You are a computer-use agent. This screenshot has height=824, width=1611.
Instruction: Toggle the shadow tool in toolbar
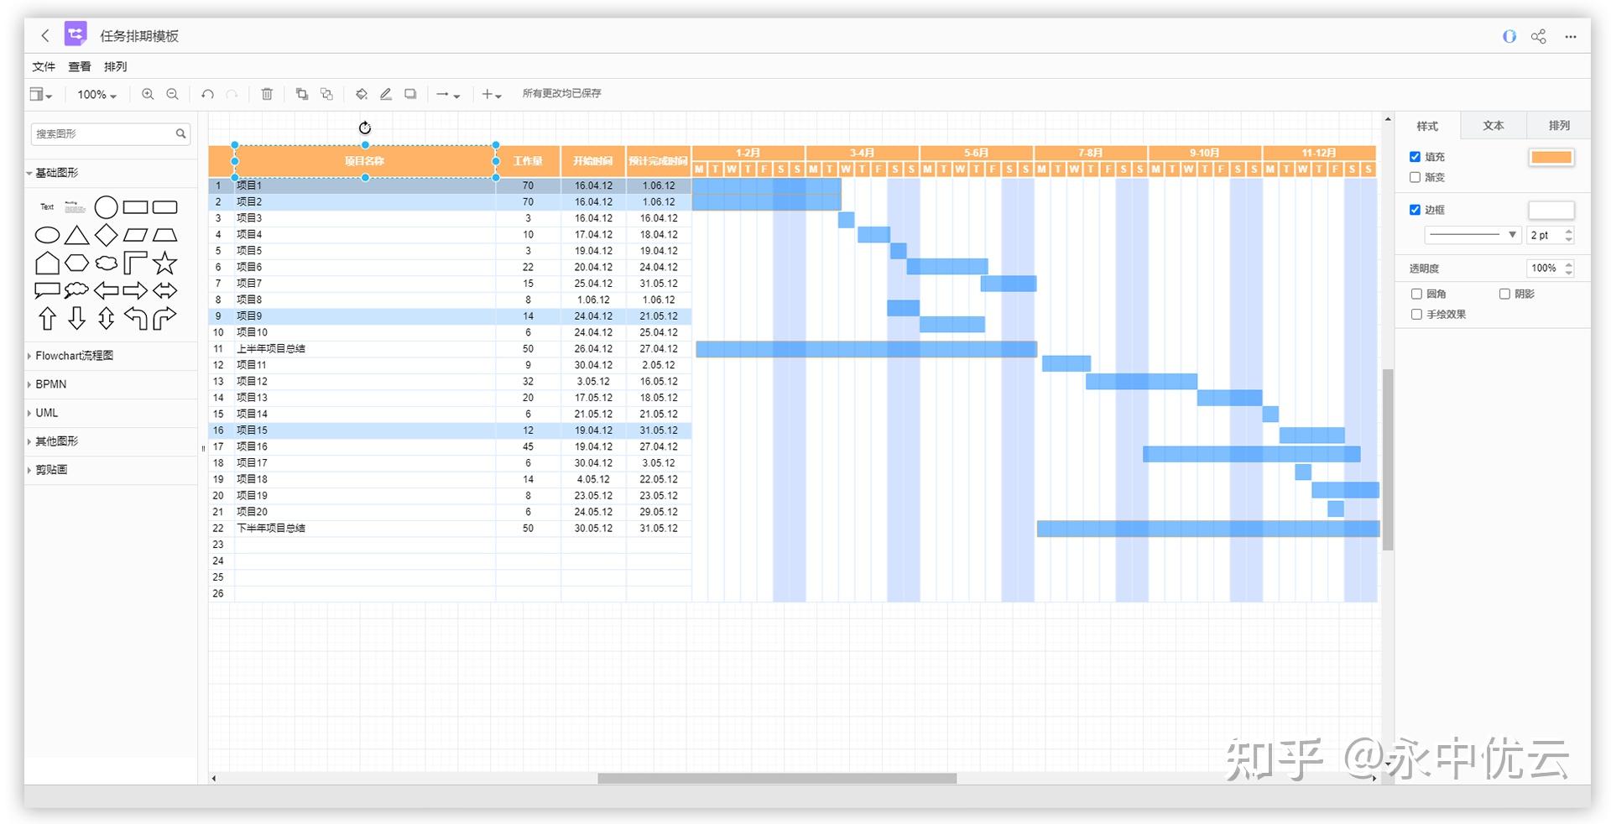[410, 94]
